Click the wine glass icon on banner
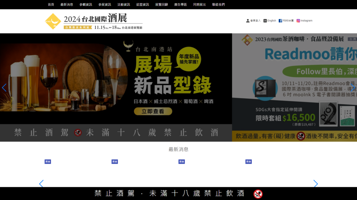Viewport: 357px width, 200px height. [x=128, y=46]
